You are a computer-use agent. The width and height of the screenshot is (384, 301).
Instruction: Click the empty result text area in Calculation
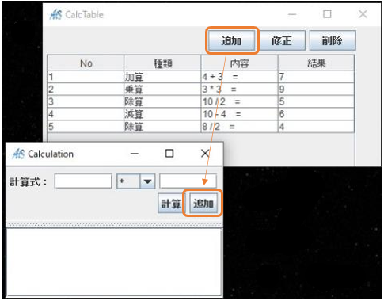coord(114,262)
